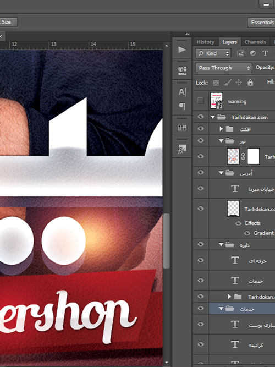Filter layers by type T icon
This screenshot has width=275, height=367.
tap(265, 53)
